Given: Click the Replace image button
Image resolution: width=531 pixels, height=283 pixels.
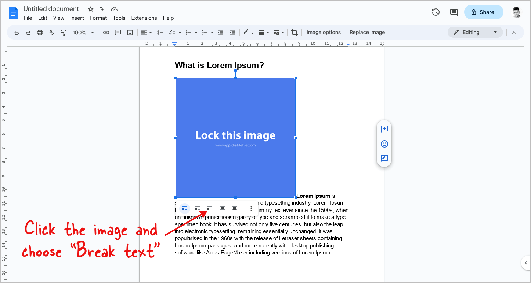Looking at the screenshot, I should tap(367, 32).
